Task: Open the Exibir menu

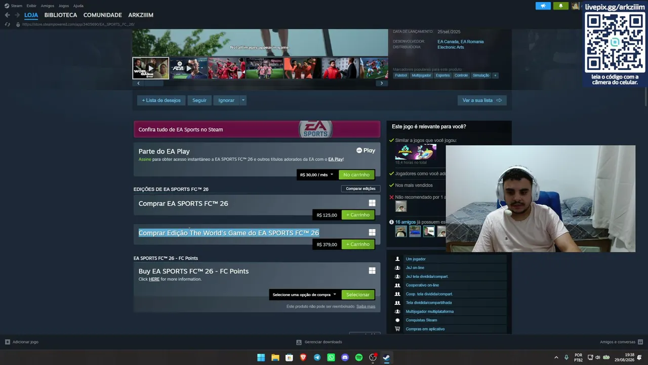Action: pos(31,6)
